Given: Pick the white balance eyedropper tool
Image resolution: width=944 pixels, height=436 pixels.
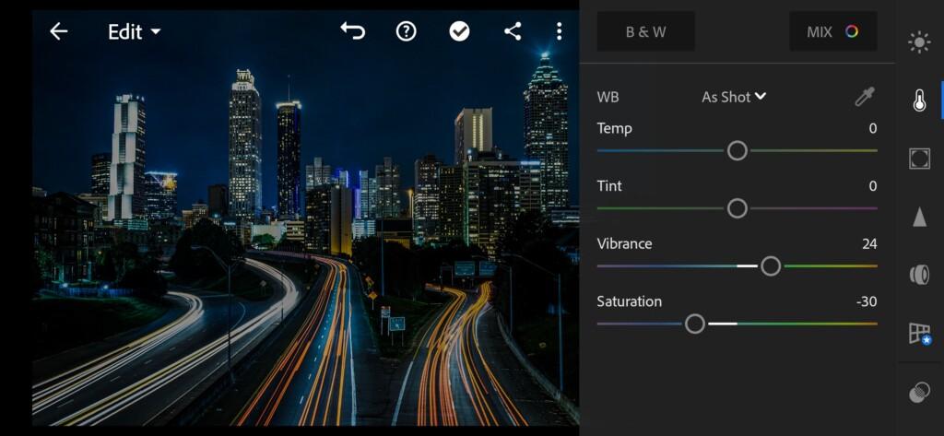Looking at the screenshot, I should 865,97.
